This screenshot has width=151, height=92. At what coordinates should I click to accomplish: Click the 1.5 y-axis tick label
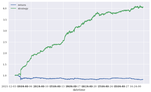click(x=5, y=64)
